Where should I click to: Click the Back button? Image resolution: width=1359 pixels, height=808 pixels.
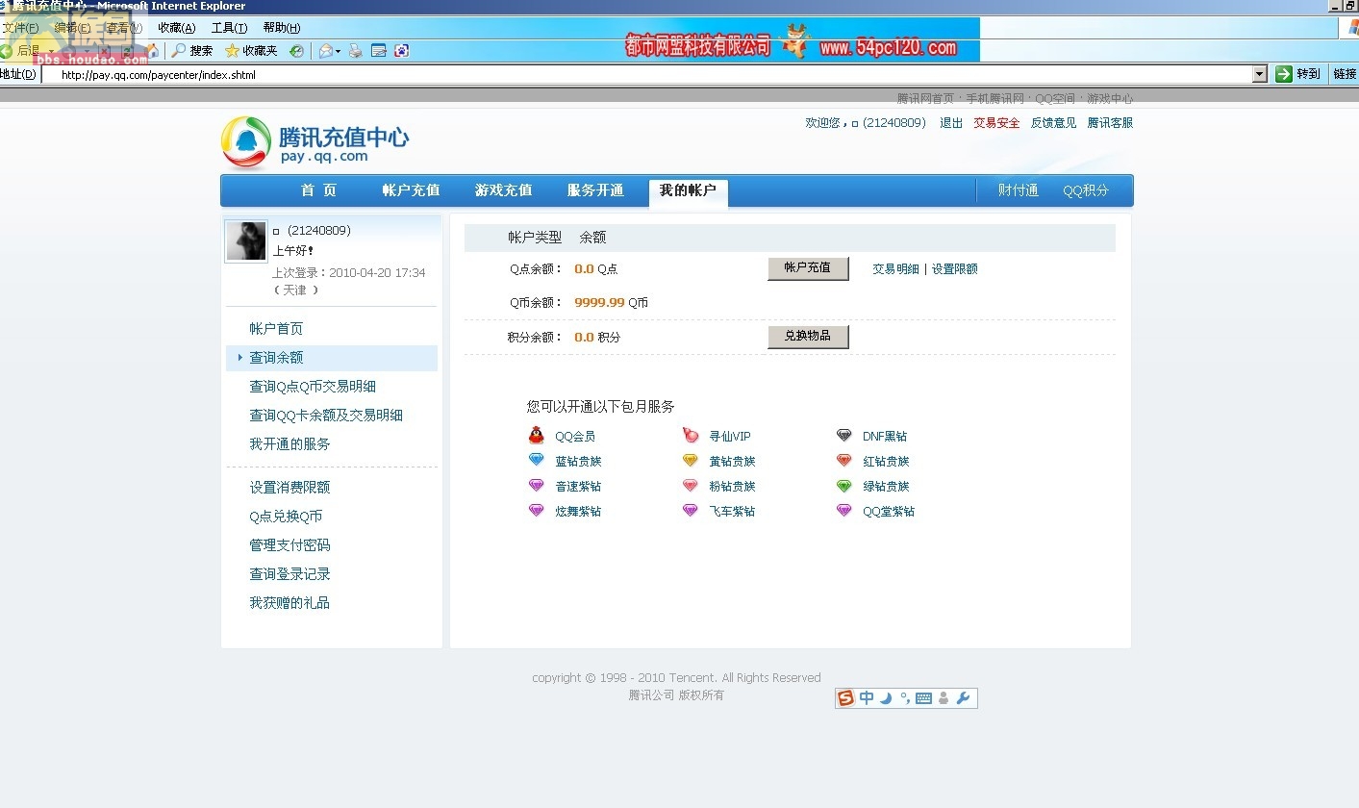click(x=21, y=51)
